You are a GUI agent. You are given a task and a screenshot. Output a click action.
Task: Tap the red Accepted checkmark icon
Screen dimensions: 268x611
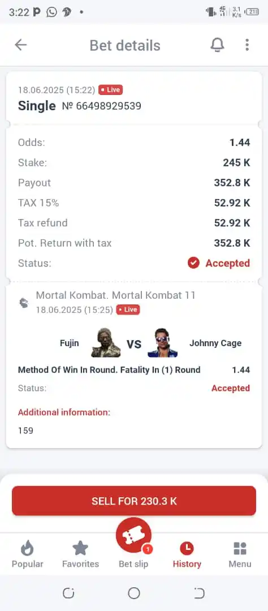[x=193, y=263]
